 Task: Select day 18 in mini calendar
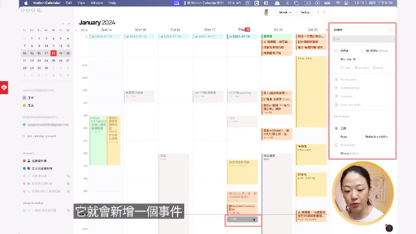point(54,53)
